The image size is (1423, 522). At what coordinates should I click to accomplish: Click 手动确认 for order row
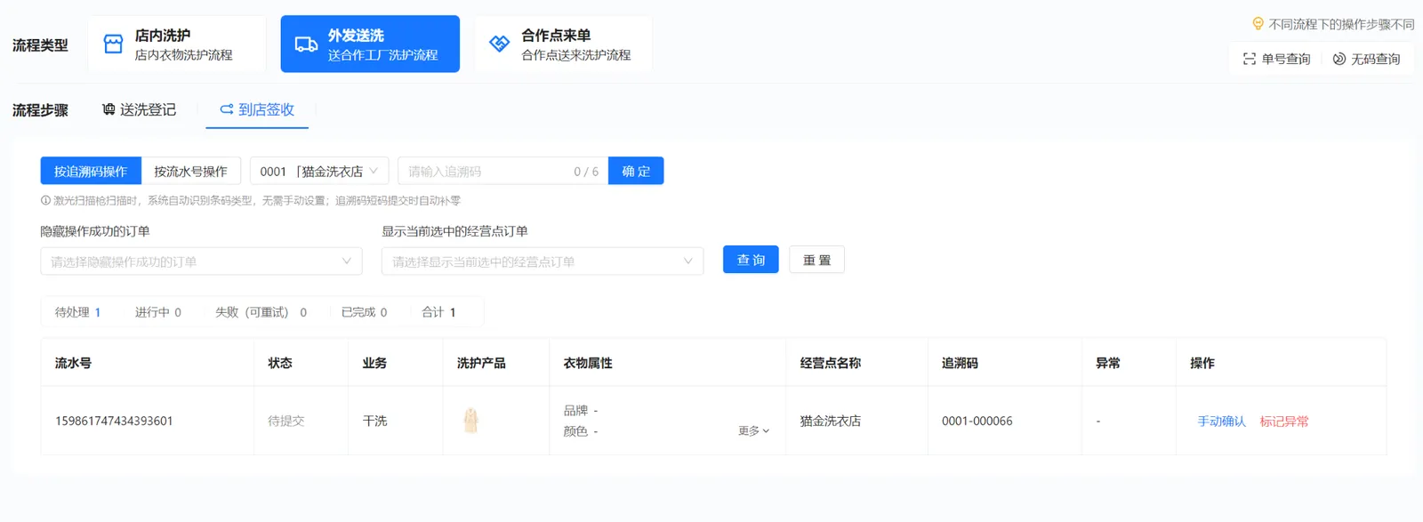coord(1221,421)
